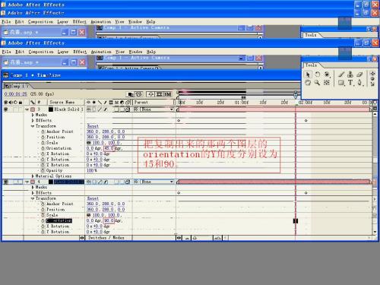Choose the World Axis mode icon
Image resolution: width=380 pixels, height=285 pixels.
point(372,79)
